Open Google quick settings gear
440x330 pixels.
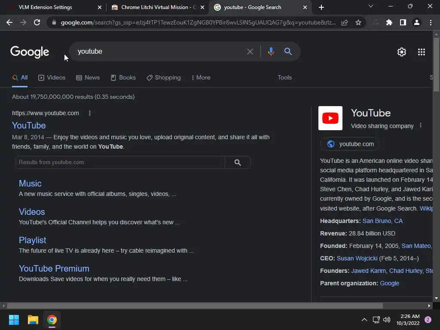402,52
